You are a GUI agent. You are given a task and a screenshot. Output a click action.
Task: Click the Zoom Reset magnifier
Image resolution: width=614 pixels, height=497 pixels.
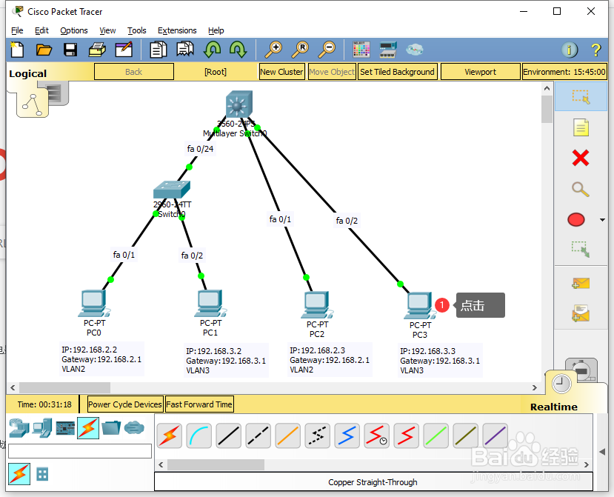[300, 50]
